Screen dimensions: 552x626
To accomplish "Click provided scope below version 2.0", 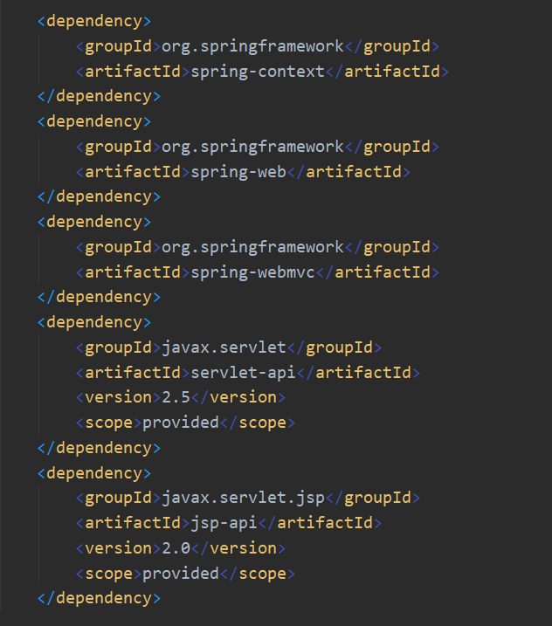I will click(x=181, y=573).
